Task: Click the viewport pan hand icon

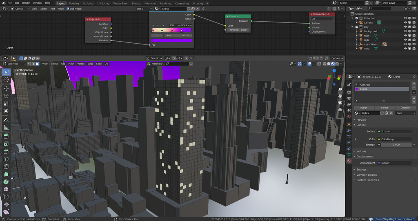Action: pos(340,96)
